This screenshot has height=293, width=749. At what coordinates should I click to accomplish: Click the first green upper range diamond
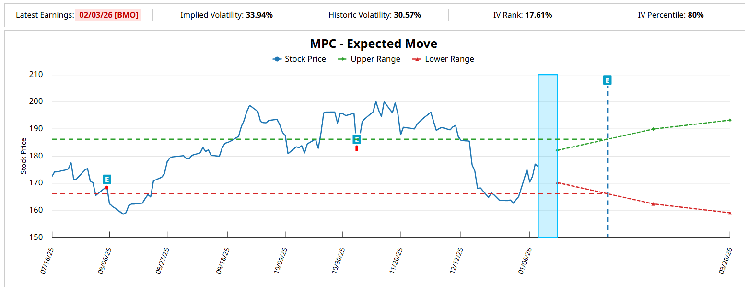tap(557, 150)
